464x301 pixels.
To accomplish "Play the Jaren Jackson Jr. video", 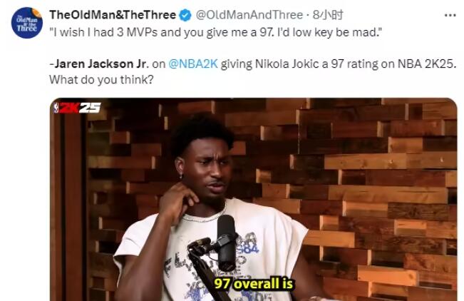I will tap(253, 200).
